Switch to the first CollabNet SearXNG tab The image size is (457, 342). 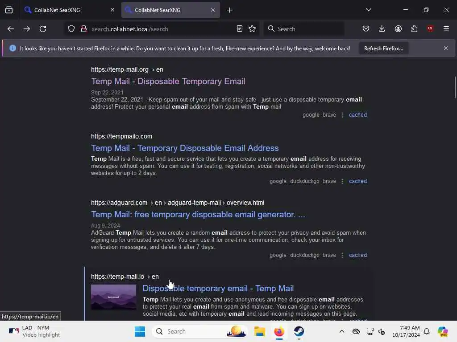click(x=69, y=10)
